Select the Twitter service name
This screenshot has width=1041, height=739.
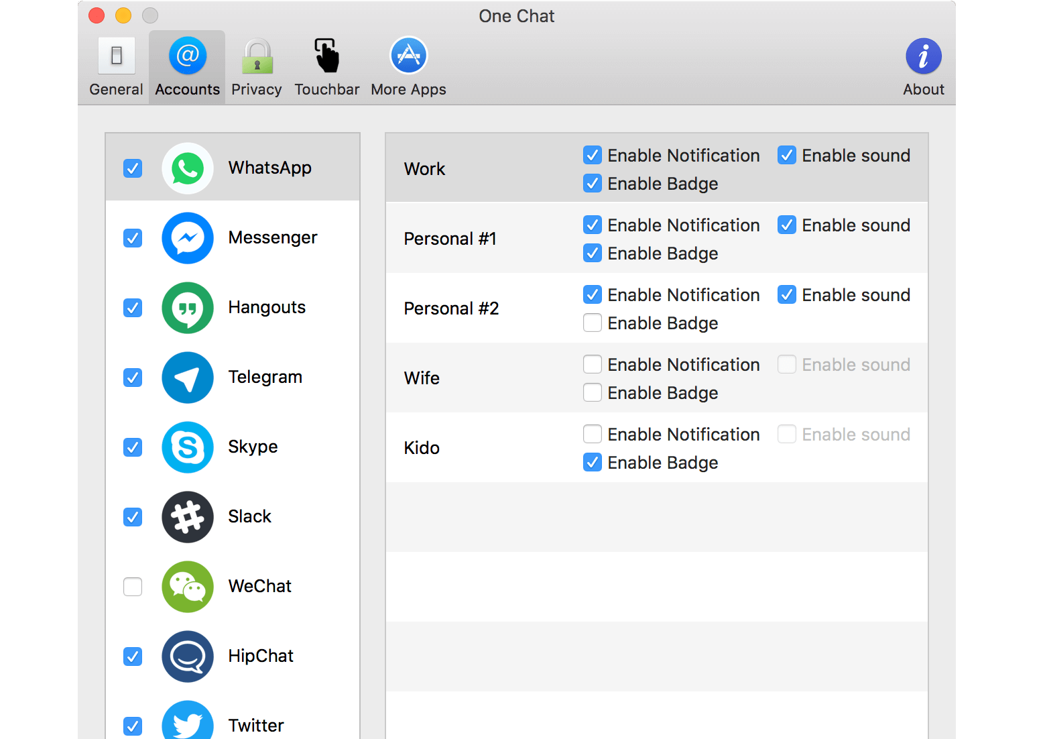point(256,726)
